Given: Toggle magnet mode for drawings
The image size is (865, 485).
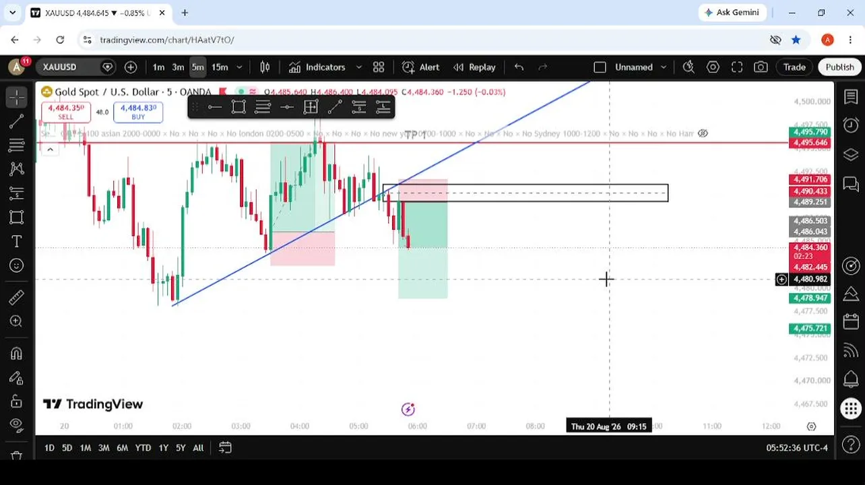Looking at the screenshot, I should (17, 354).
